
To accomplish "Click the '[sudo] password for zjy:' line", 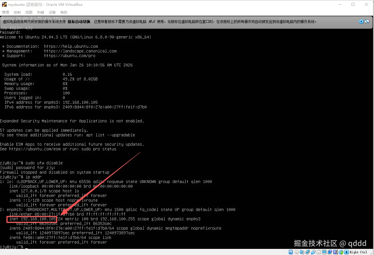I will [28, 168].
